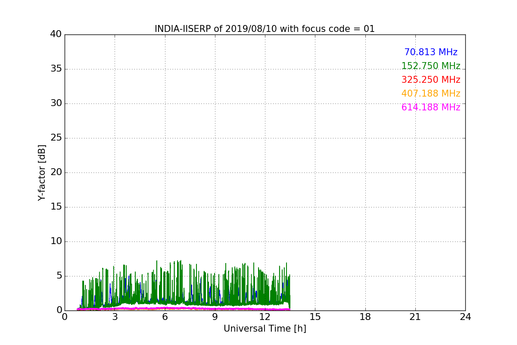This screenshot has width=517, height=345.
Task: Select the blue 70.813 MHz legend label
Action: tap(431, 52)
